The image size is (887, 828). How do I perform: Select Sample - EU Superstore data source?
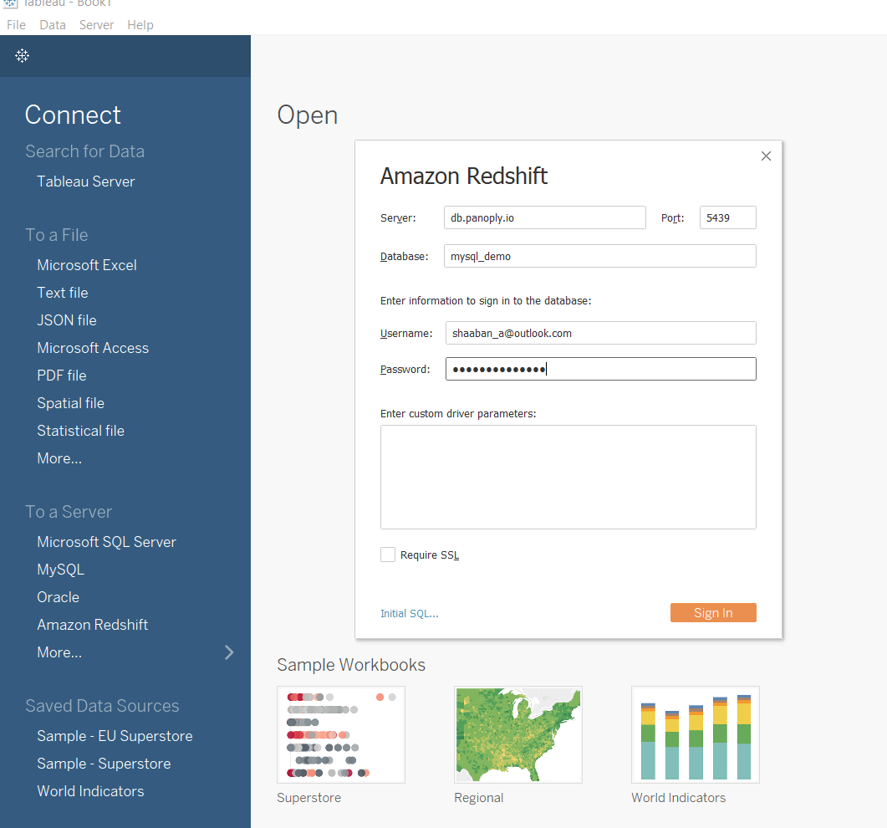(115, 736)
